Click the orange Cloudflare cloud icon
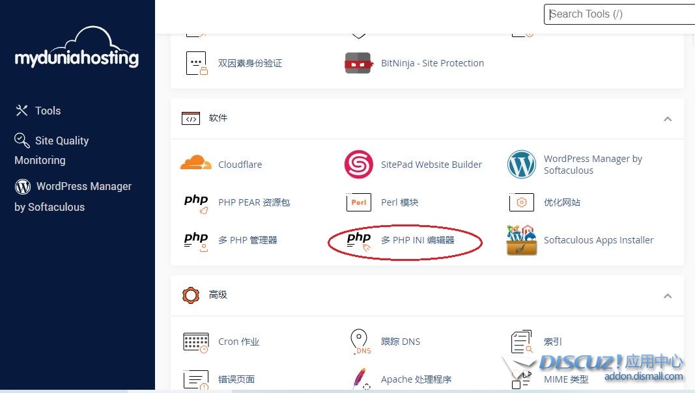695x393 pixels. click(x=196, y=163)
